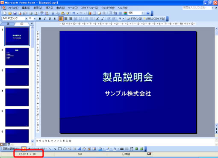Image resolution: width=218 pixels, height=158 pixels.
Task: Toggle text Shadow formatting
Action: click(55, 19)
